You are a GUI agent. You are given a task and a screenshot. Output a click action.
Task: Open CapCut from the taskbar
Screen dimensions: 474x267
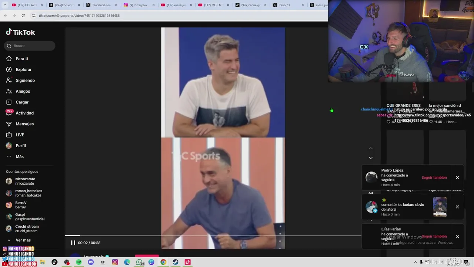point(103,262)
